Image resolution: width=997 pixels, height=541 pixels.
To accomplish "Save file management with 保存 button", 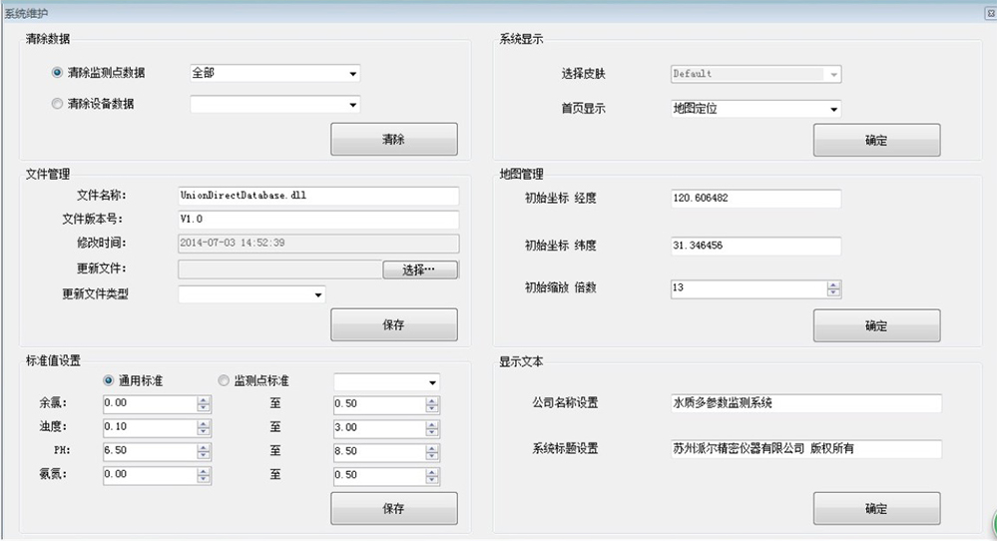I will (x=393, y=325).
